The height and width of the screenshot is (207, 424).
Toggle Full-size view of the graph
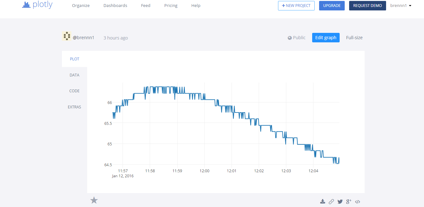coord(354,37)
